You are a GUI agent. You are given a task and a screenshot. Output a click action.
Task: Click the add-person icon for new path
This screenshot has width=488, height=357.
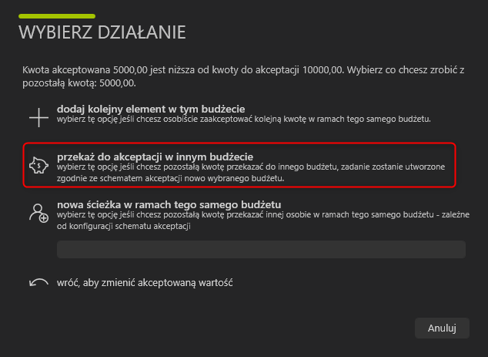(x=39, y=213)
